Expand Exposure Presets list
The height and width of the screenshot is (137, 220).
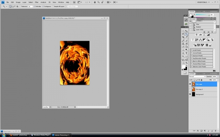coord(191,56)
